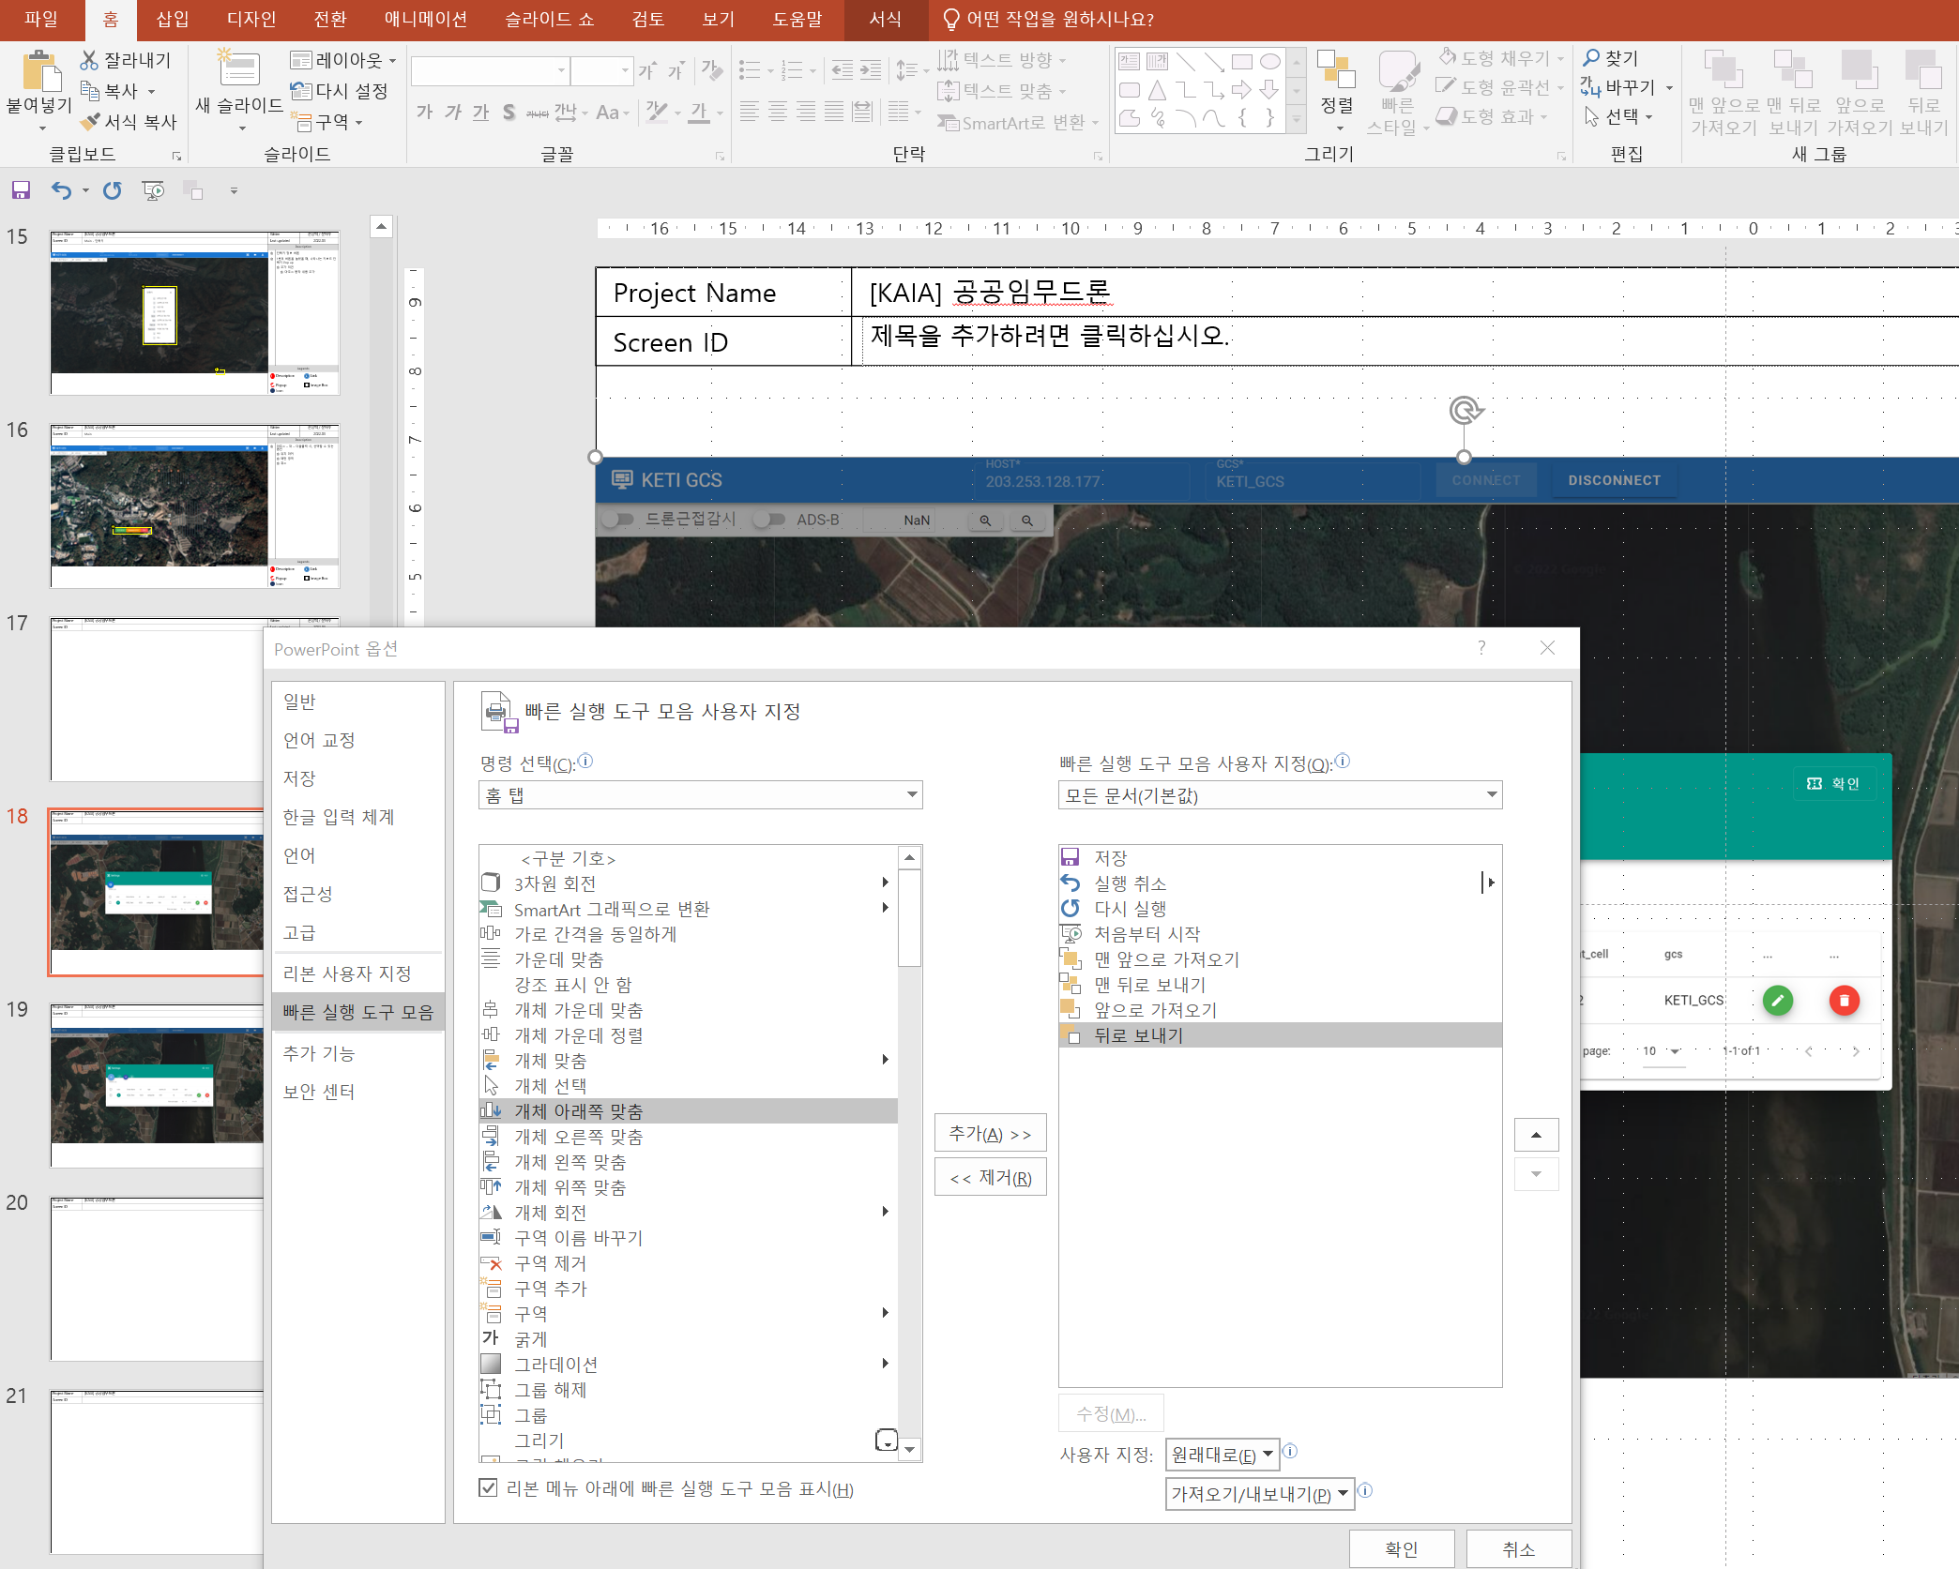Click the Save icon in quick access toolbar
The image size is (1959, 1569).
coord(21,191)
